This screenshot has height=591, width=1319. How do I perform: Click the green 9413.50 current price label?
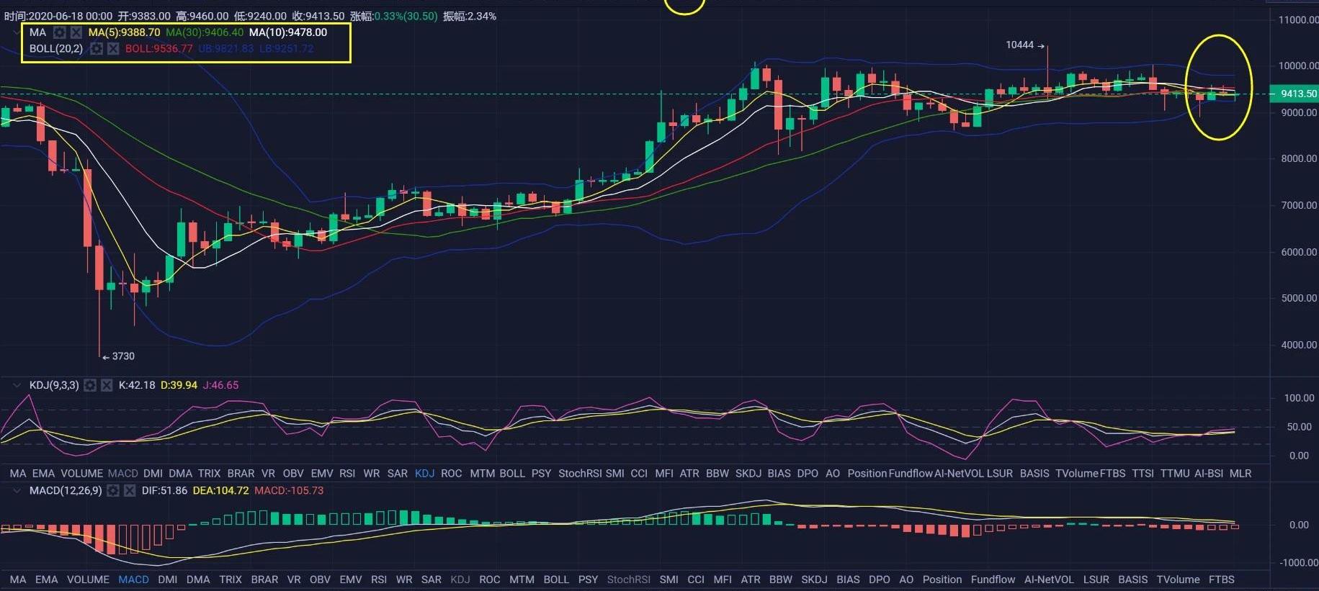[1297, 94]
